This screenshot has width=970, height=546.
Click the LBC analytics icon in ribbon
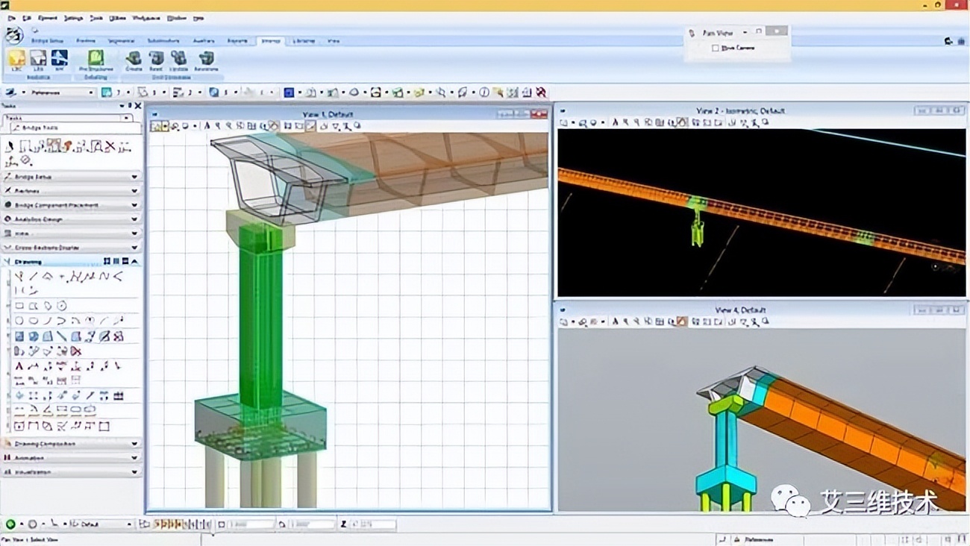[16, 60]
